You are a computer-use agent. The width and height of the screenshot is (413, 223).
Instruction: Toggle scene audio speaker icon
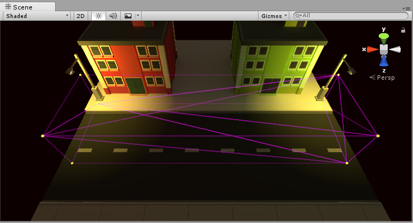click(x=113, y=16)
